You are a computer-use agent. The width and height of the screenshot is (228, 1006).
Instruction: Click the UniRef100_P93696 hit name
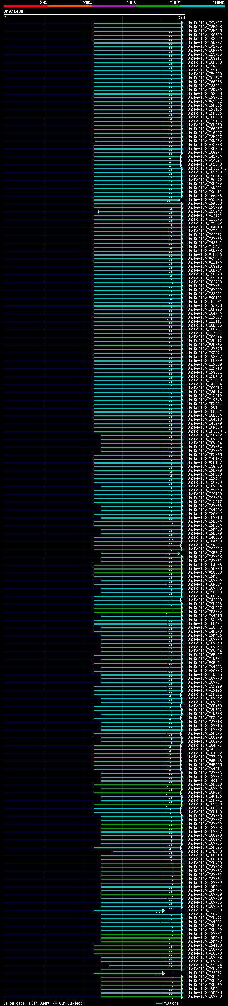(x=204, y=549)
